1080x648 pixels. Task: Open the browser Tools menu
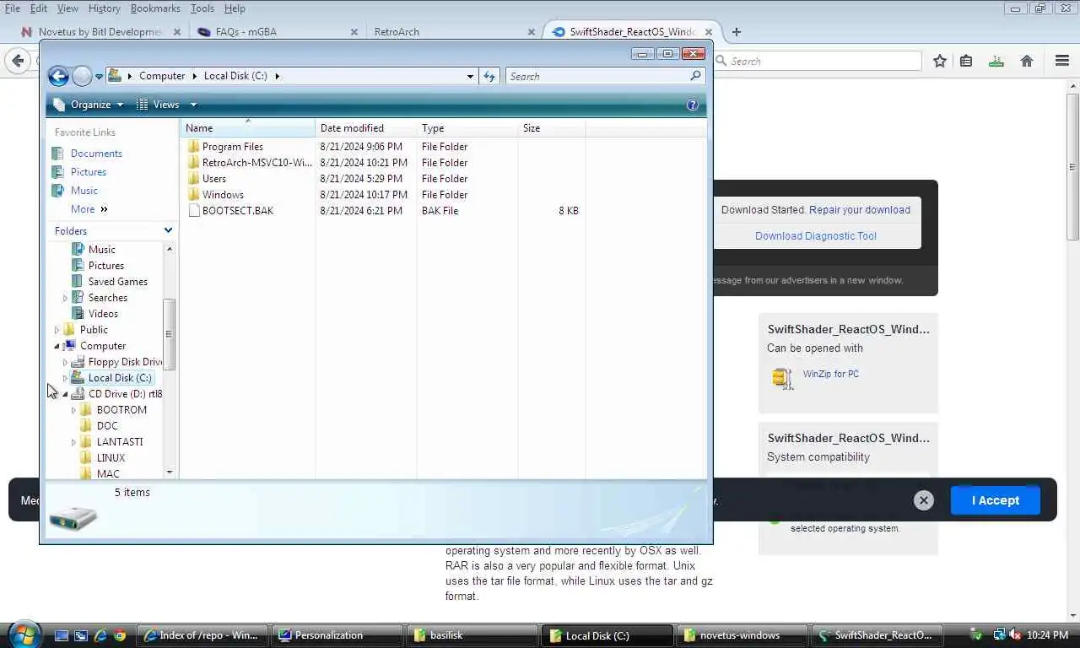tap(202, 8)
